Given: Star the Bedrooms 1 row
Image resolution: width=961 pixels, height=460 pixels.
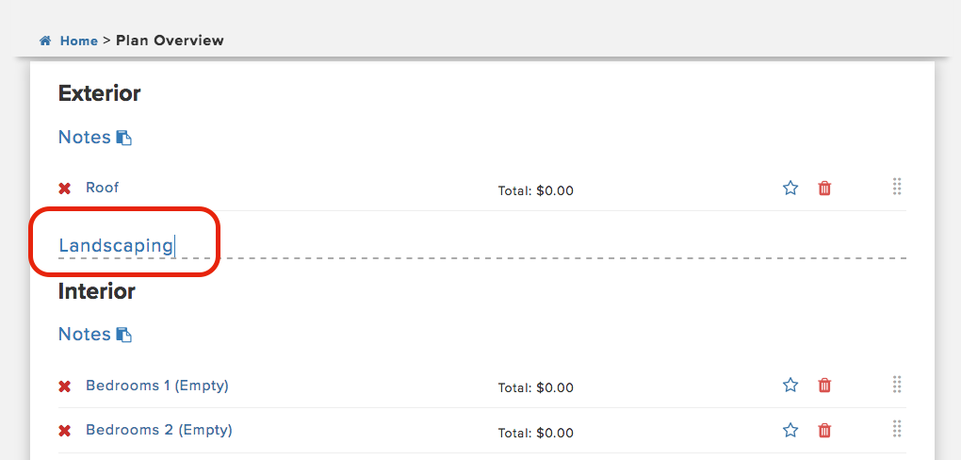Looking at the screenshot, I should 790,386.
